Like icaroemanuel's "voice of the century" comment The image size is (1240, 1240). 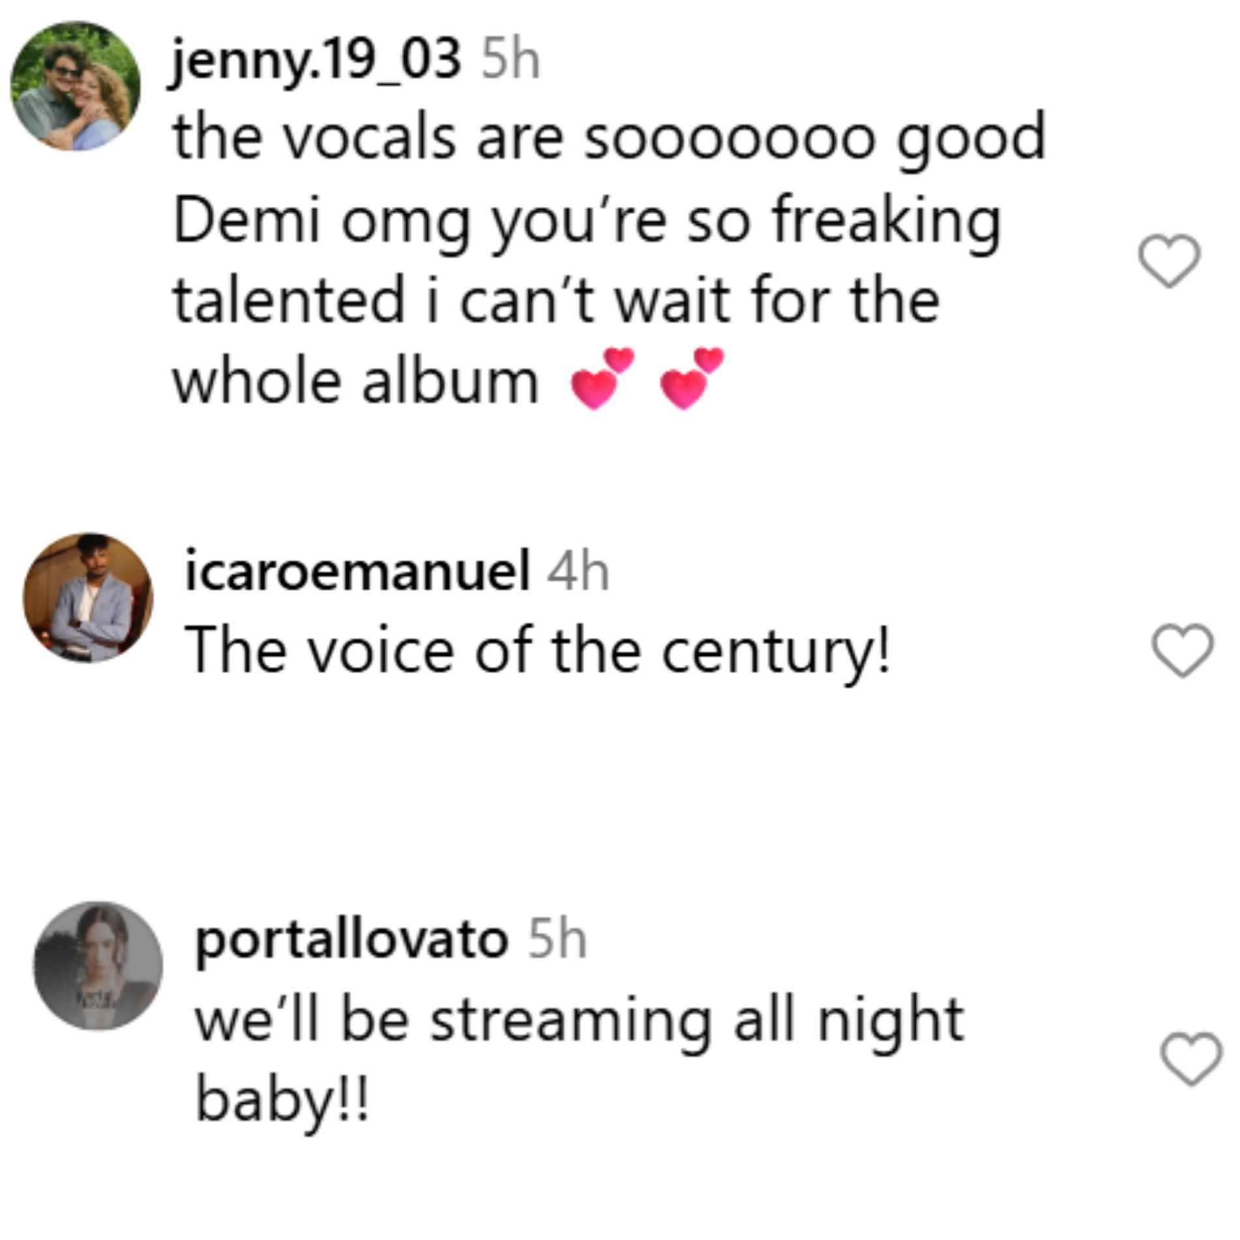pos(1183,650)
